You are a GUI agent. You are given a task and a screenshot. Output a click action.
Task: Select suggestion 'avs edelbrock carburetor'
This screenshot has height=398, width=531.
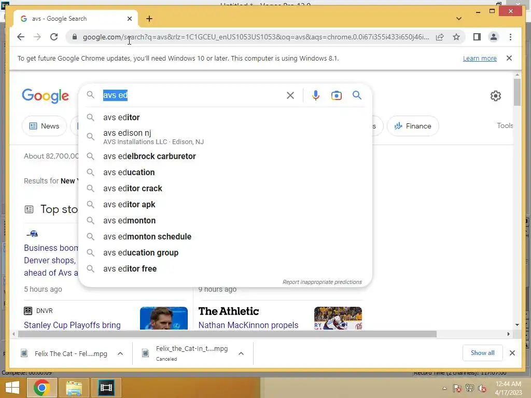pyautogui.click(x=225, y=157)
